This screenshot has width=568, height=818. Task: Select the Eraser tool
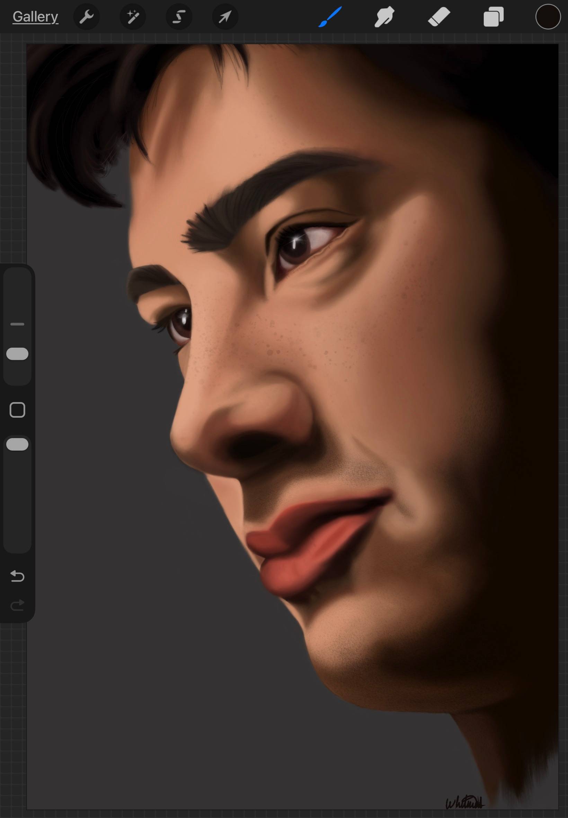[439, 17]
